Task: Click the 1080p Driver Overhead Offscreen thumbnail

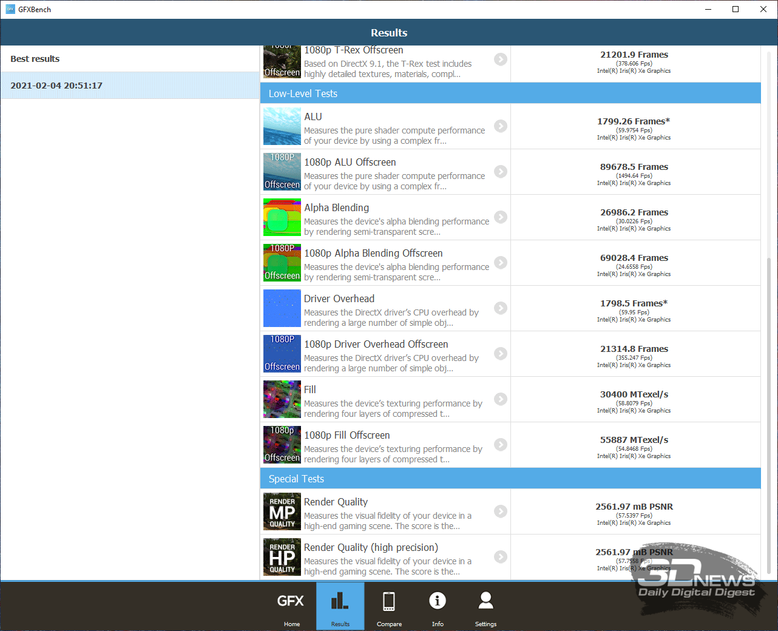Action: tap(282, 354)
